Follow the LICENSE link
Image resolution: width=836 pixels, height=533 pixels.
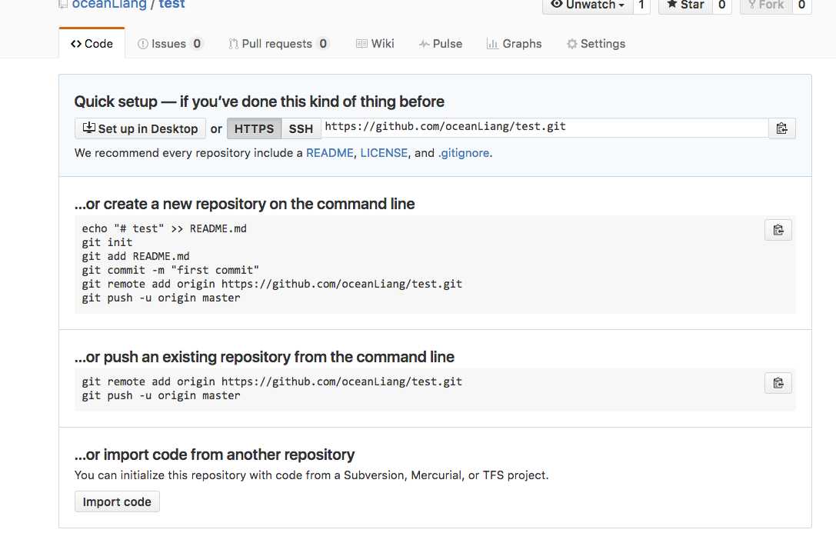pos(384,153)
